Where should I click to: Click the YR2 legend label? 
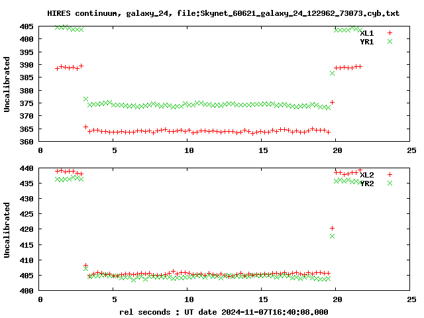pyautogui.click(x=366, y=184)
